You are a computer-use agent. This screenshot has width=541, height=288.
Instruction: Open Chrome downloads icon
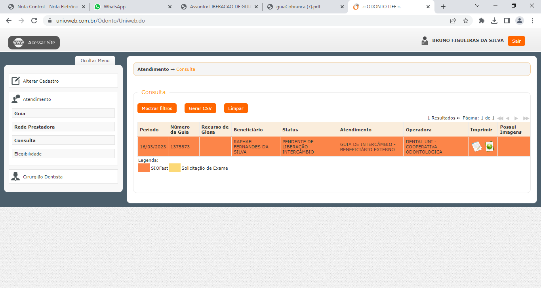point(494,21)
